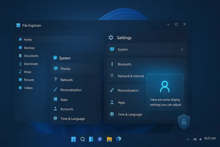Click the monitor icon beside Settings System

pos(112,49)
